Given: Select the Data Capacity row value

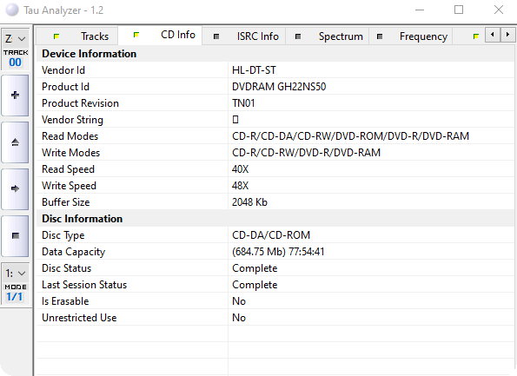Looking at the screenshot, I should 278,252.
